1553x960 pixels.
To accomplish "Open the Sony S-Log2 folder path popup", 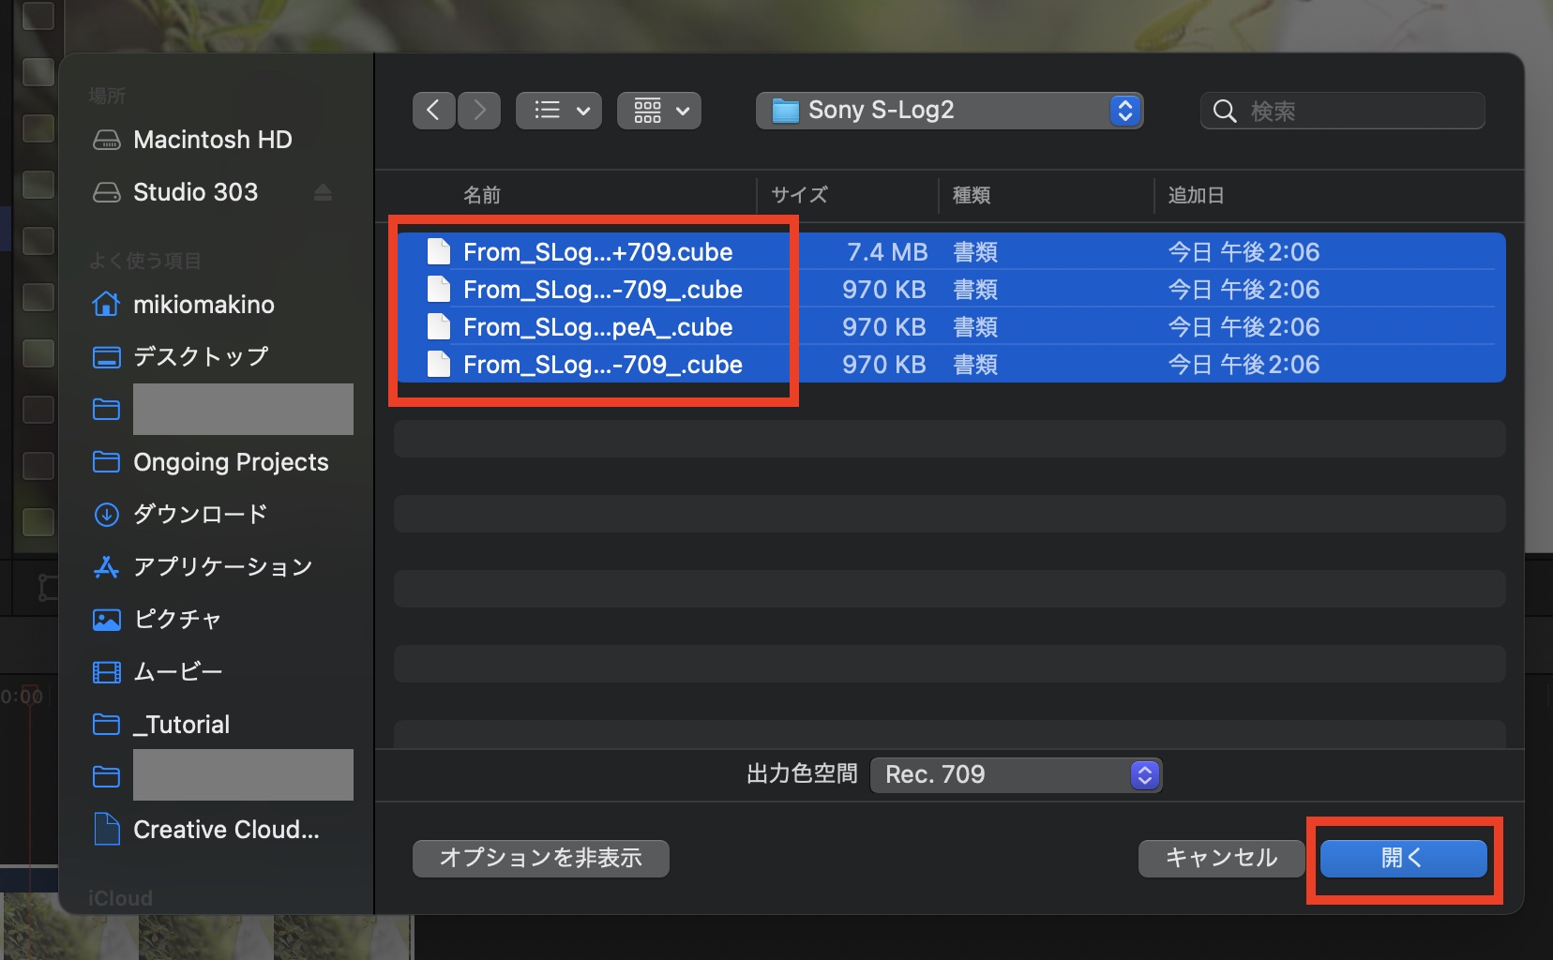I will (949, 111).
